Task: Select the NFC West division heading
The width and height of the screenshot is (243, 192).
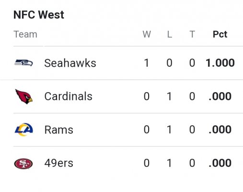Action: [39, 15]
